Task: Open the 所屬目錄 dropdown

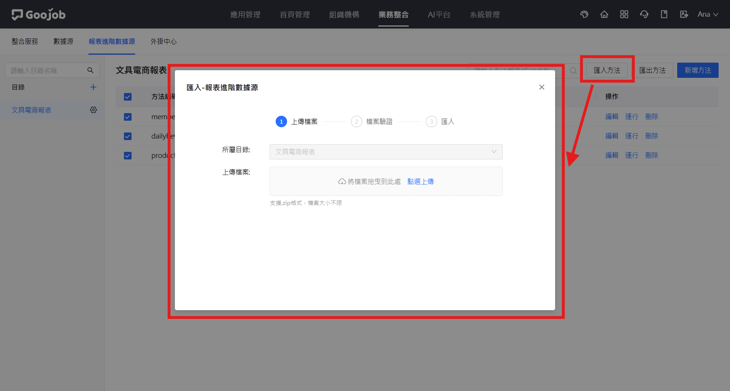Action: pyautogui.click(x=386, y=152)
